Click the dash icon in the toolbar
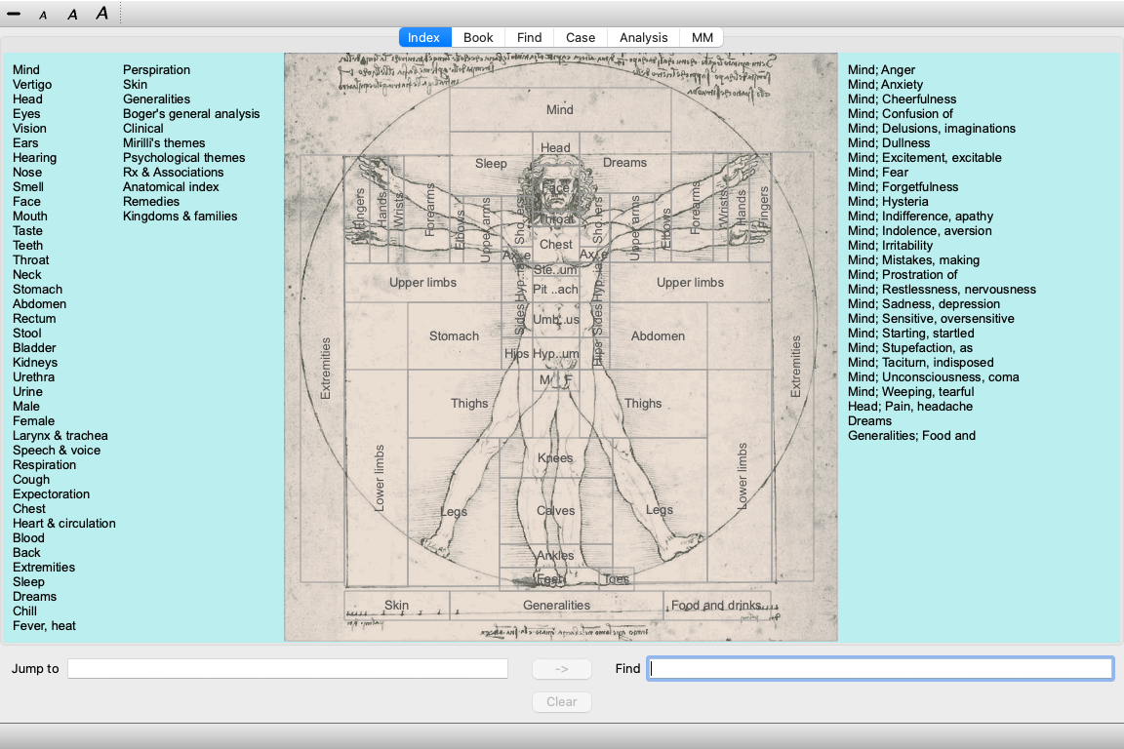 (14, 14)
